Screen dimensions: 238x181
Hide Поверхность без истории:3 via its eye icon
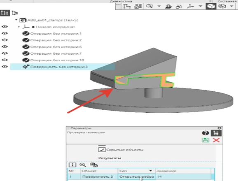pos(5,67)
